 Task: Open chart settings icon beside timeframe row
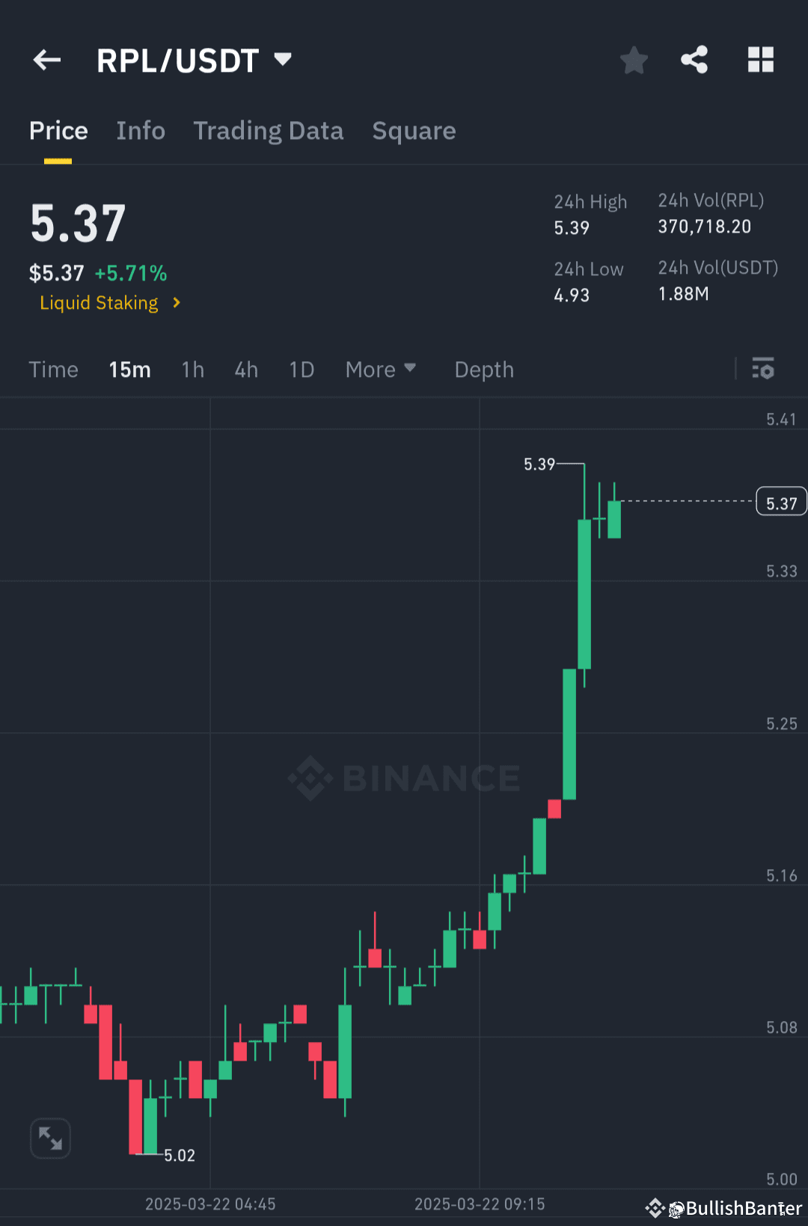tap(763, 369)
